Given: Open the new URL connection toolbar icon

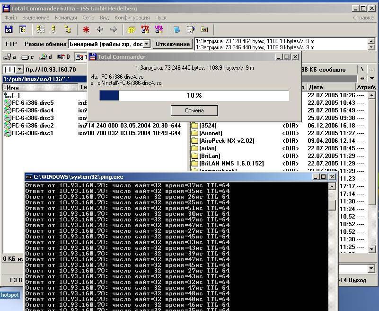Looking at the screenshot, I should (159, 29).
